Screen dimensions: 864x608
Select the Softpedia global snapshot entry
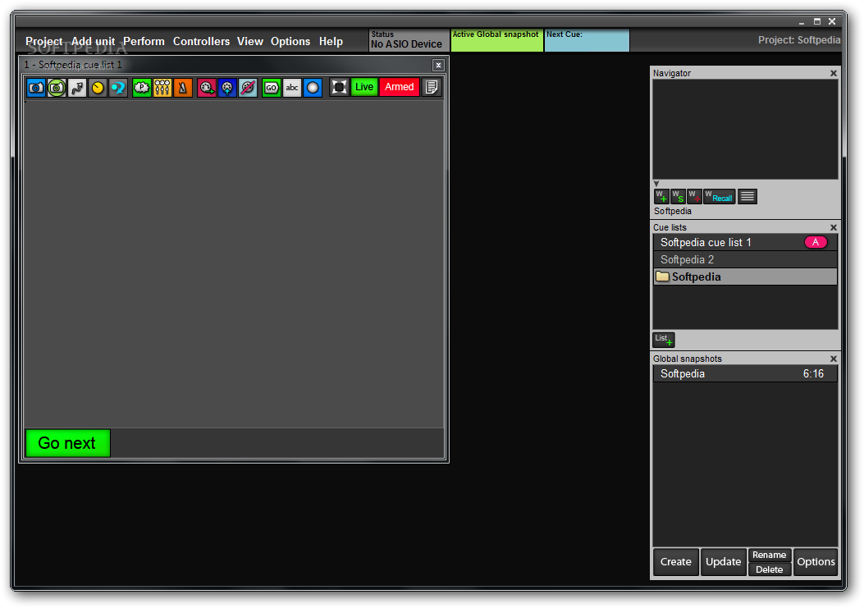745,373
